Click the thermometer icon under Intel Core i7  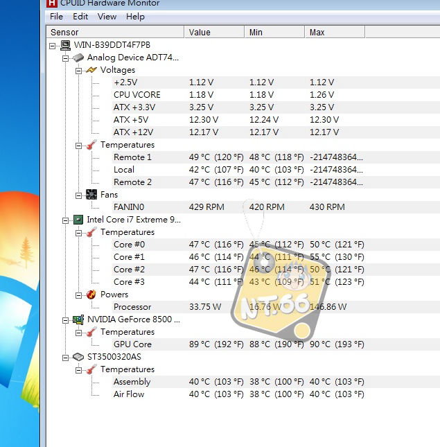(91, 232)
